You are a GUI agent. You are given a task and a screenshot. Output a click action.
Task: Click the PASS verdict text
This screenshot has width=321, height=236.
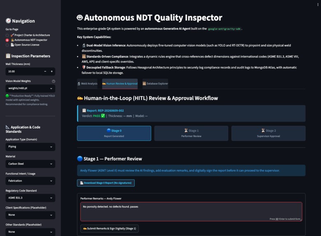coord(97,116)
